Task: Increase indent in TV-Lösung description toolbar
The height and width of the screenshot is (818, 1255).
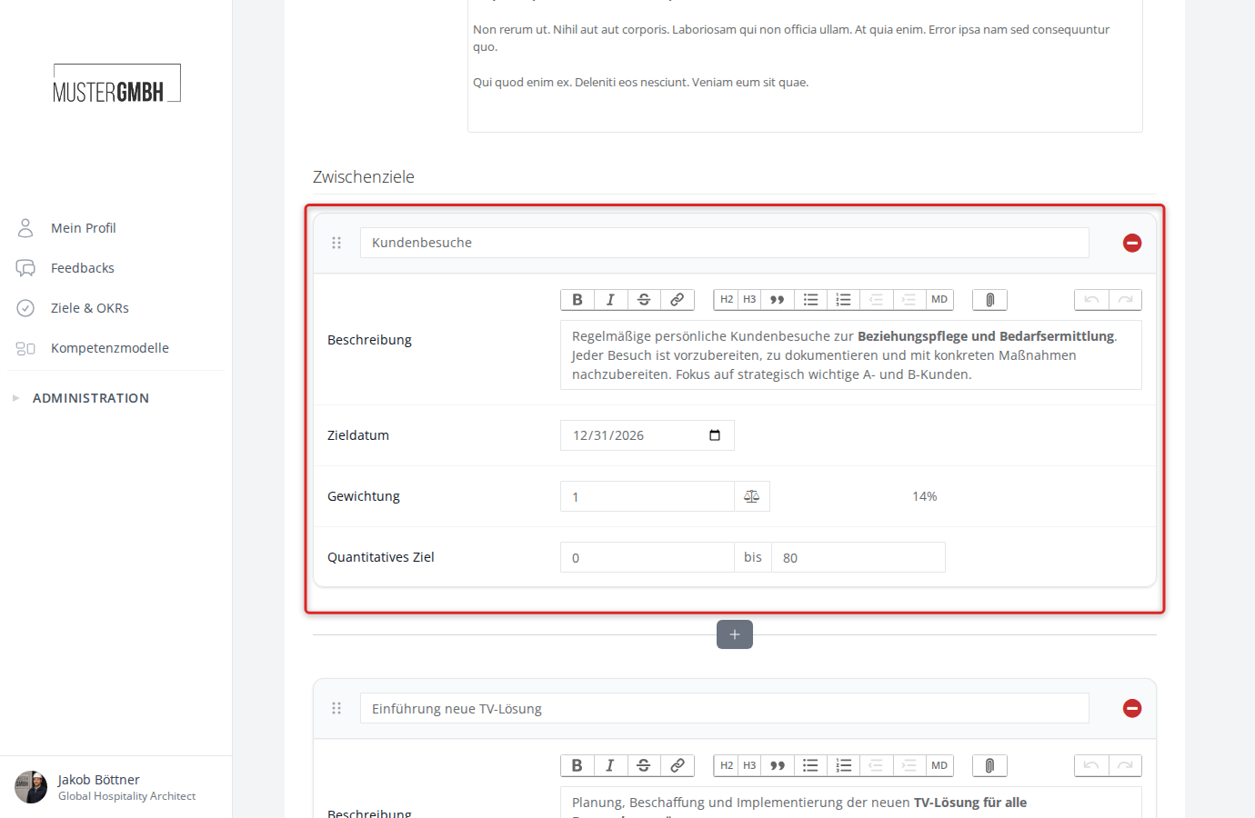Action: pos(909,765)
